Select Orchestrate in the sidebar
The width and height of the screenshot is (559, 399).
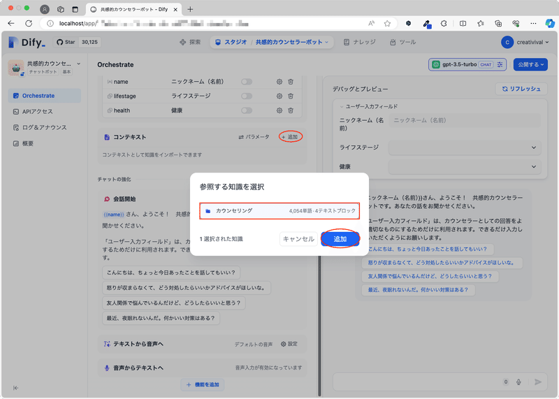pos(45,96)
